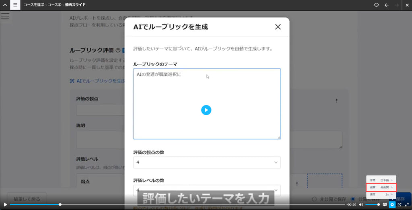Open the 評価の観点の数 dropdown

[x=207, y=162]
